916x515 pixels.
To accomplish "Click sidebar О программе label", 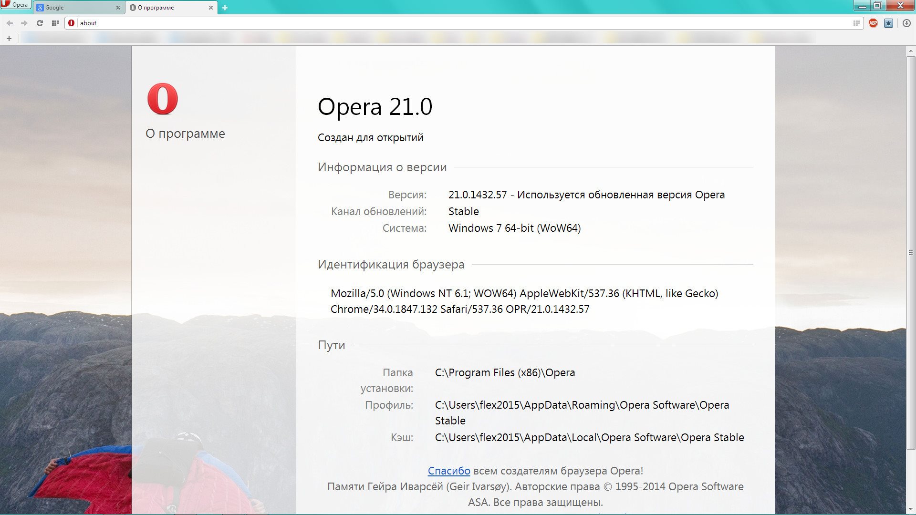I will click(185, 134).
